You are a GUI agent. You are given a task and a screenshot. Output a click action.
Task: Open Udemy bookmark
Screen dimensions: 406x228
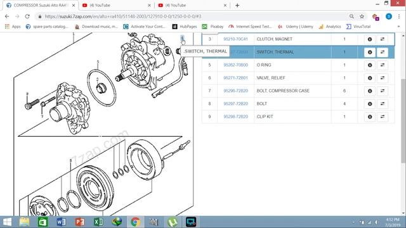pos(296,27)
